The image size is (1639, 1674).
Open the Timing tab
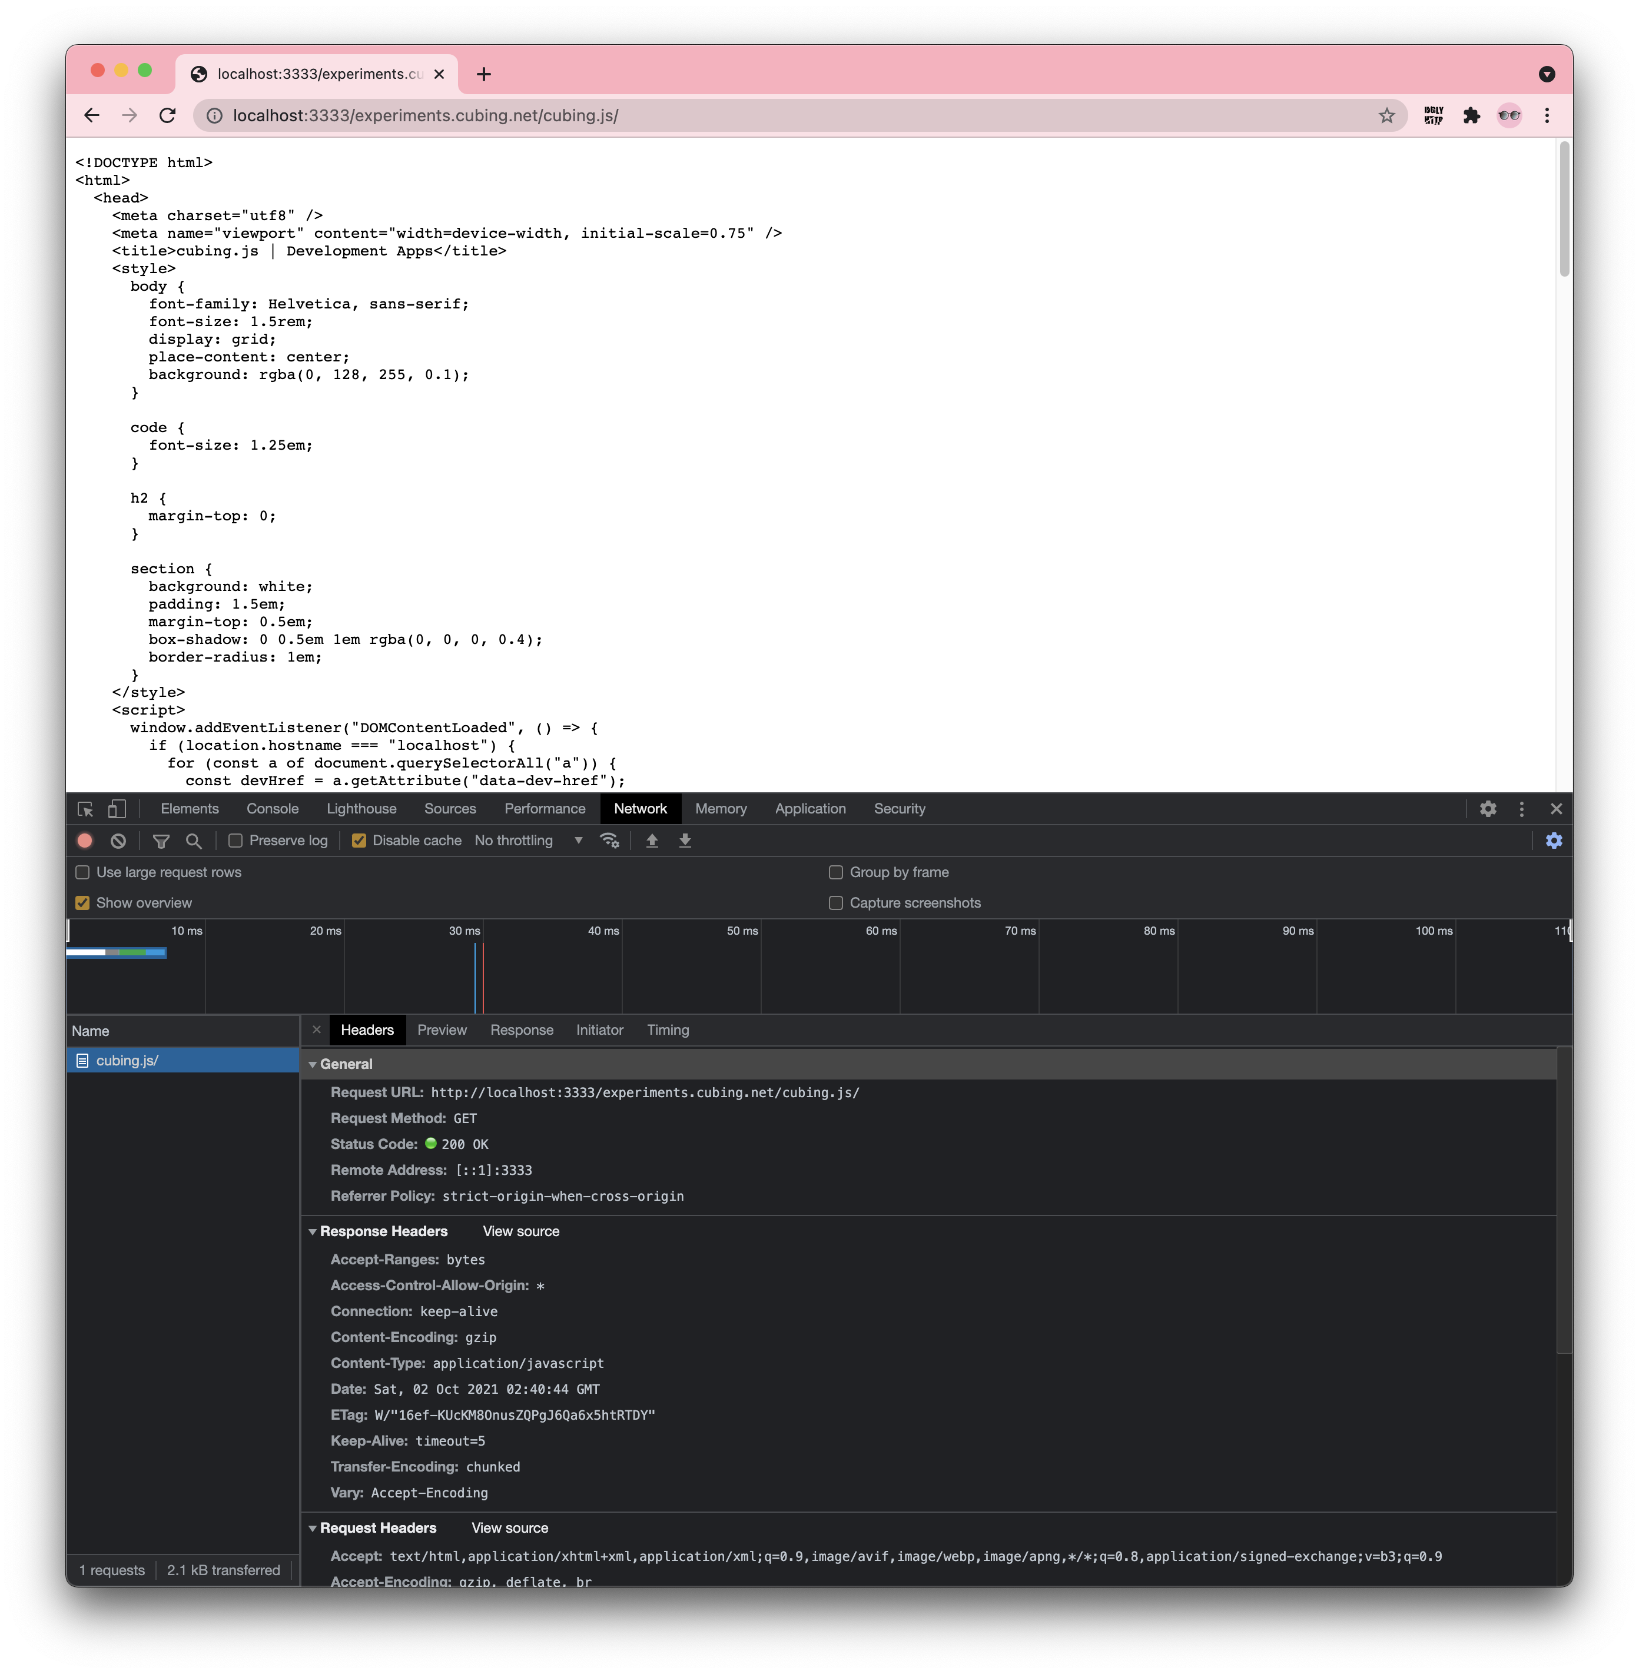coord(668,1030)
